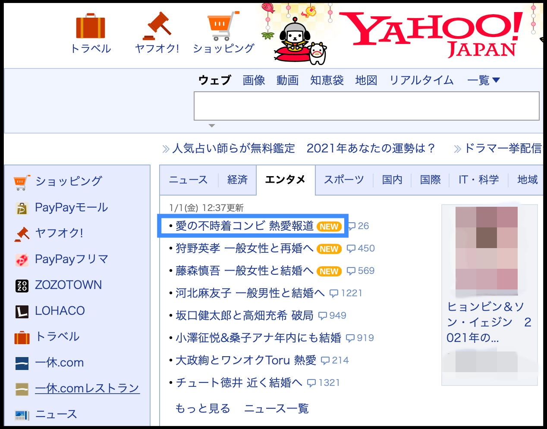Switch to the IT・科学 tab
Screen dimensions: 547x429
click(x=479, y=180)
